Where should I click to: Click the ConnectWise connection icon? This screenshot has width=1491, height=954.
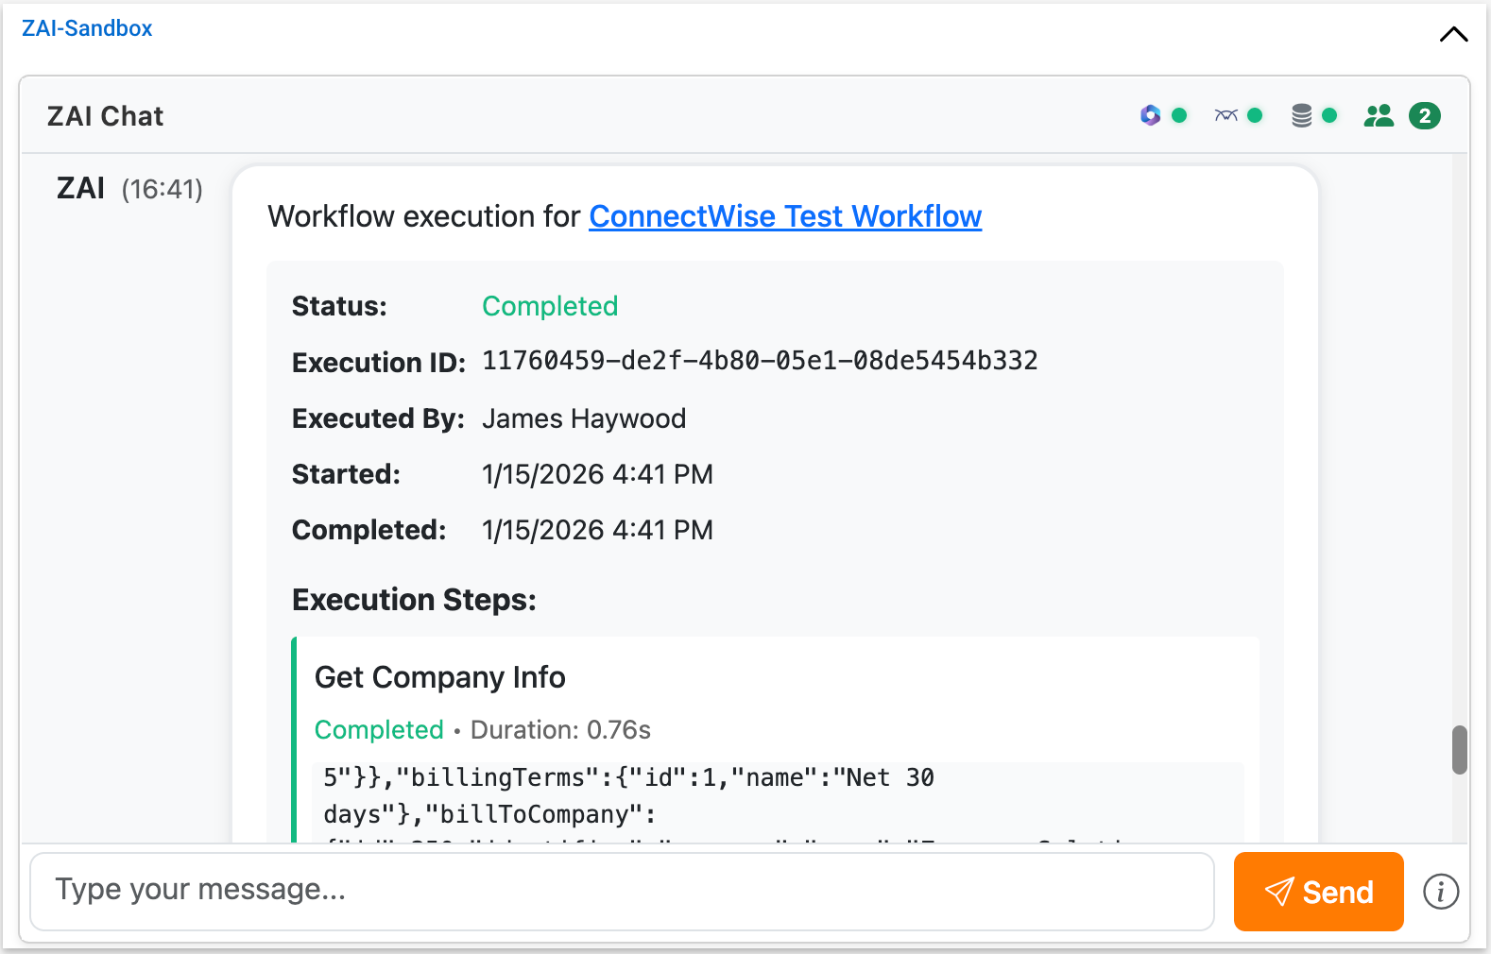pos(1226,115)
